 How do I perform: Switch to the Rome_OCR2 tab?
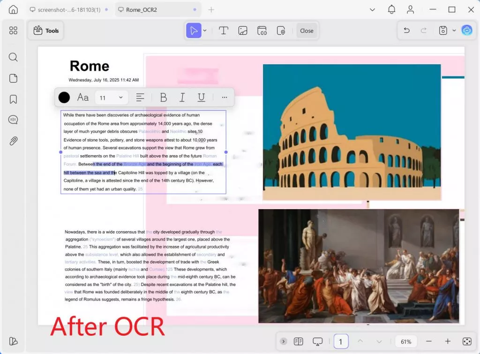[x=158, y=10]
